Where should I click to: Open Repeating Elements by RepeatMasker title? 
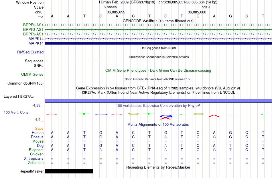pos(158,167)
